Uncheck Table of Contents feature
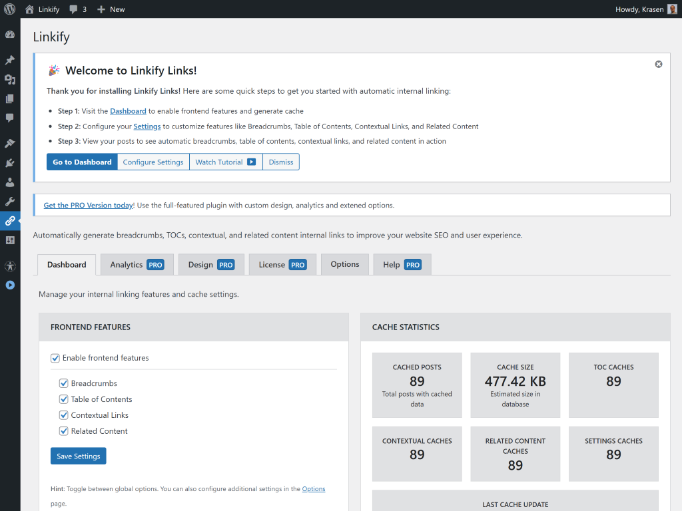 click(x=63, y=399)
